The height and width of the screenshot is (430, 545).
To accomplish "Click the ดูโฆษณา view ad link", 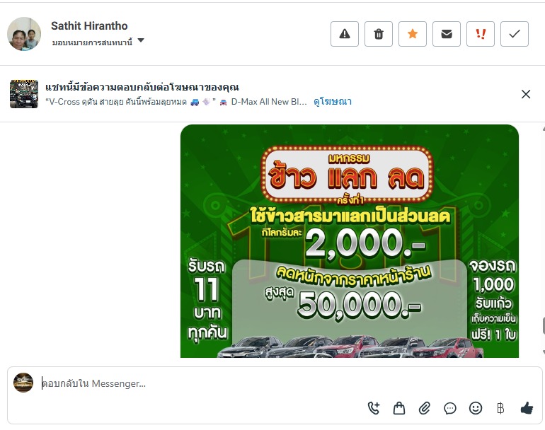I will tap(333, 102).
